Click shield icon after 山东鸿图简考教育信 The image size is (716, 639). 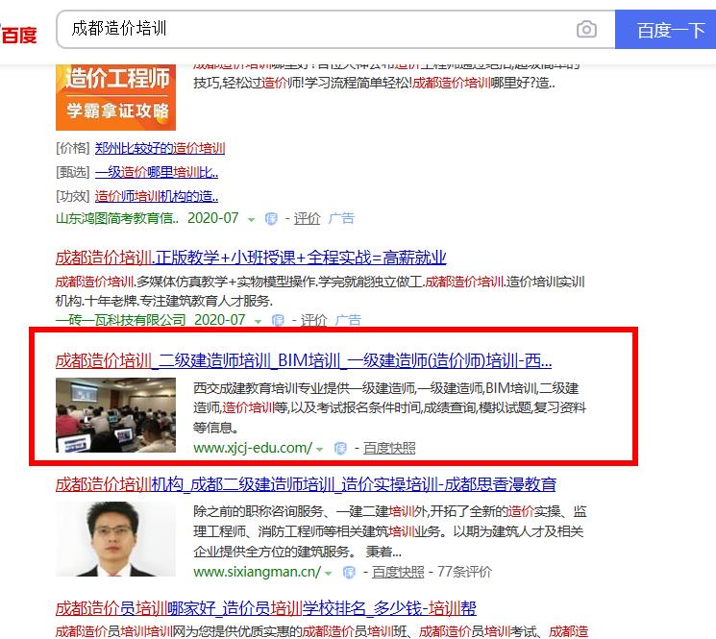click(271, 219)
